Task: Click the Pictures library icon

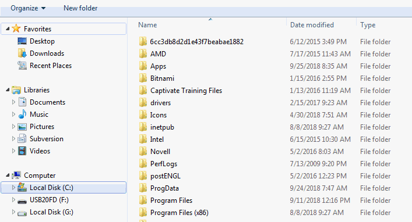Action: (22, 127)
